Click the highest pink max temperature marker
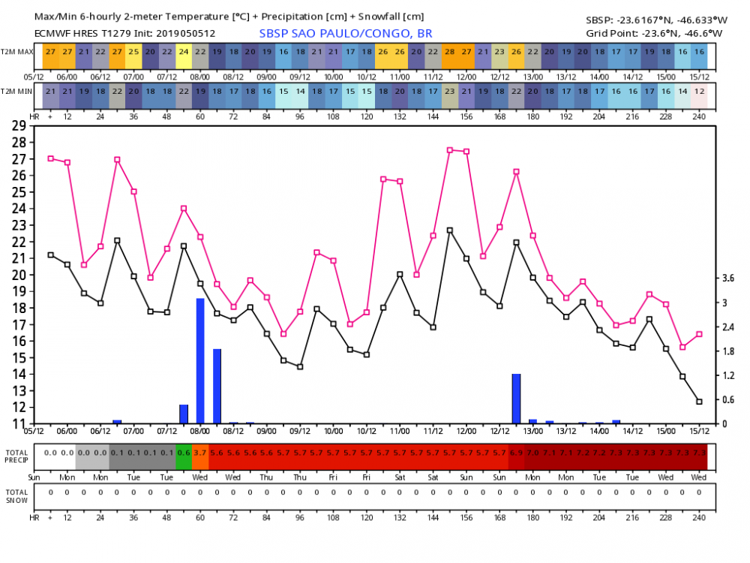This screenshot has width=750, height=563. coord(449,150)
